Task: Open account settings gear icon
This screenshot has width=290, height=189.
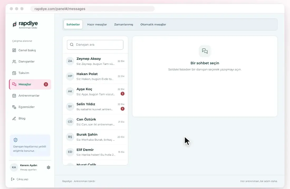Action: tap(49, 167)
